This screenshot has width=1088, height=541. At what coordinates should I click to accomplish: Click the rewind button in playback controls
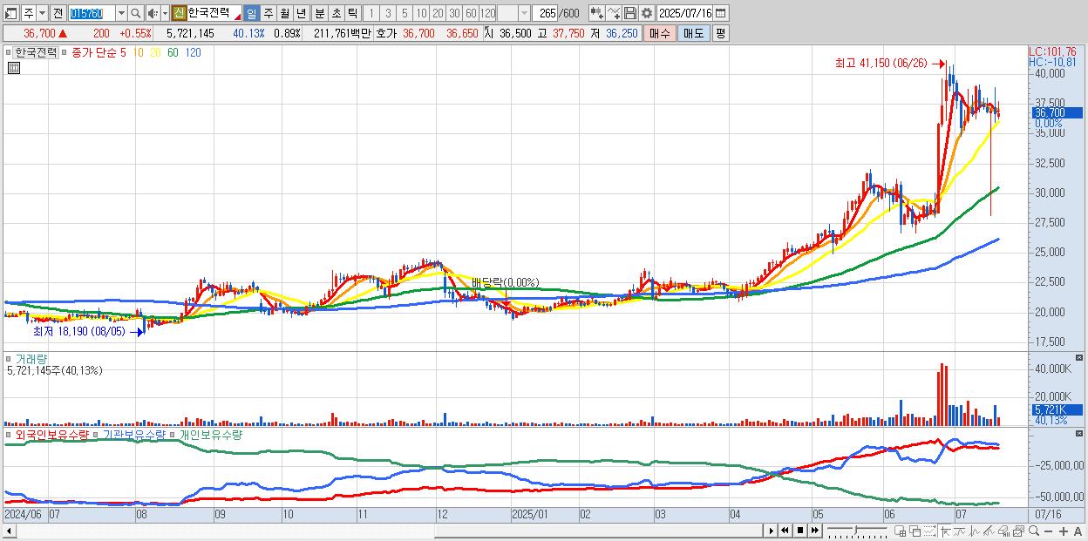[x=785, y=531]
